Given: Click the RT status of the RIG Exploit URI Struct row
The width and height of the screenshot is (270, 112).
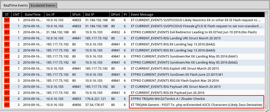Looking at the screenshot, I should 7,68.
